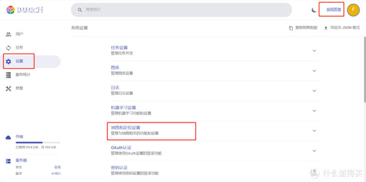The width and height of the screenshot is (366, 182).
Task: Click the 存储 label in sidebar
Action: click(x=19, y=137)
